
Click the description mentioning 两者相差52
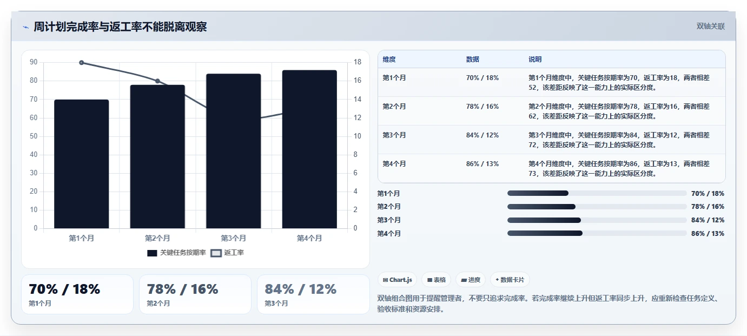tap(619, 83)
